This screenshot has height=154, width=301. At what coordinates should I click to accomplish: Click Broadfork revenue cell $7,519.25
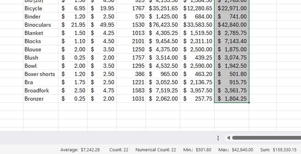pos(163,91)
